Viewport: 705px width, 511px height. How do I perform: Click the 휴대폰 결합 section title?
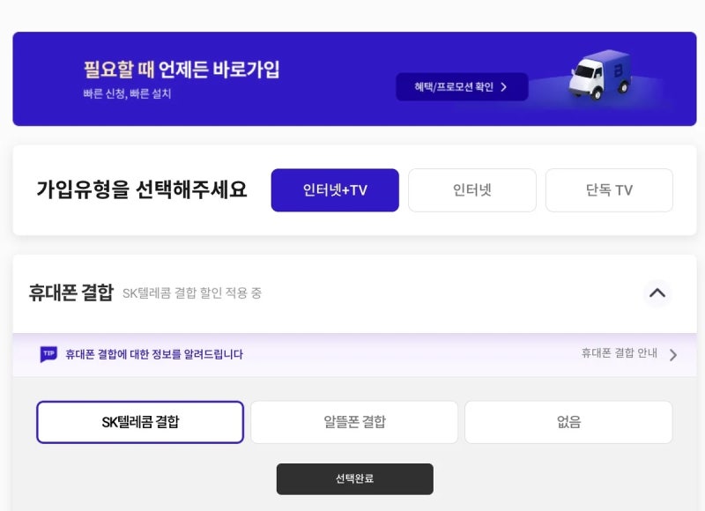click(71, 293)
